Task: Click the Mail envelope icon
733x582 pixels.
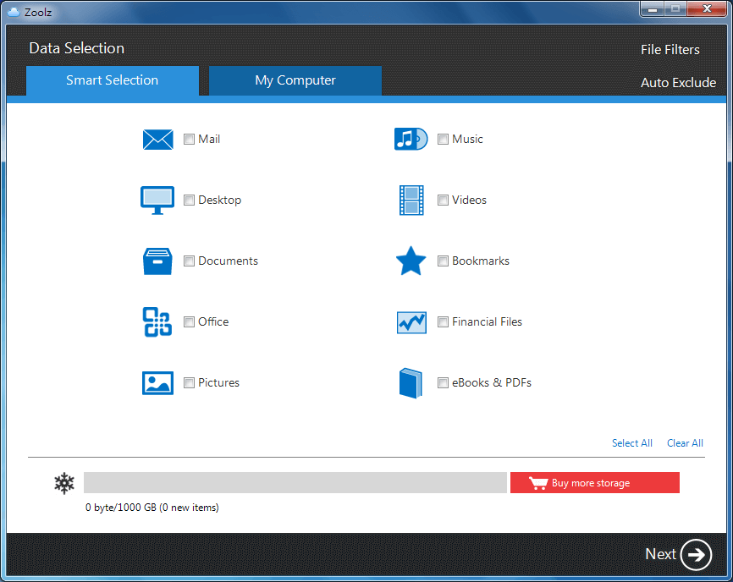Action: click(157, 140)
